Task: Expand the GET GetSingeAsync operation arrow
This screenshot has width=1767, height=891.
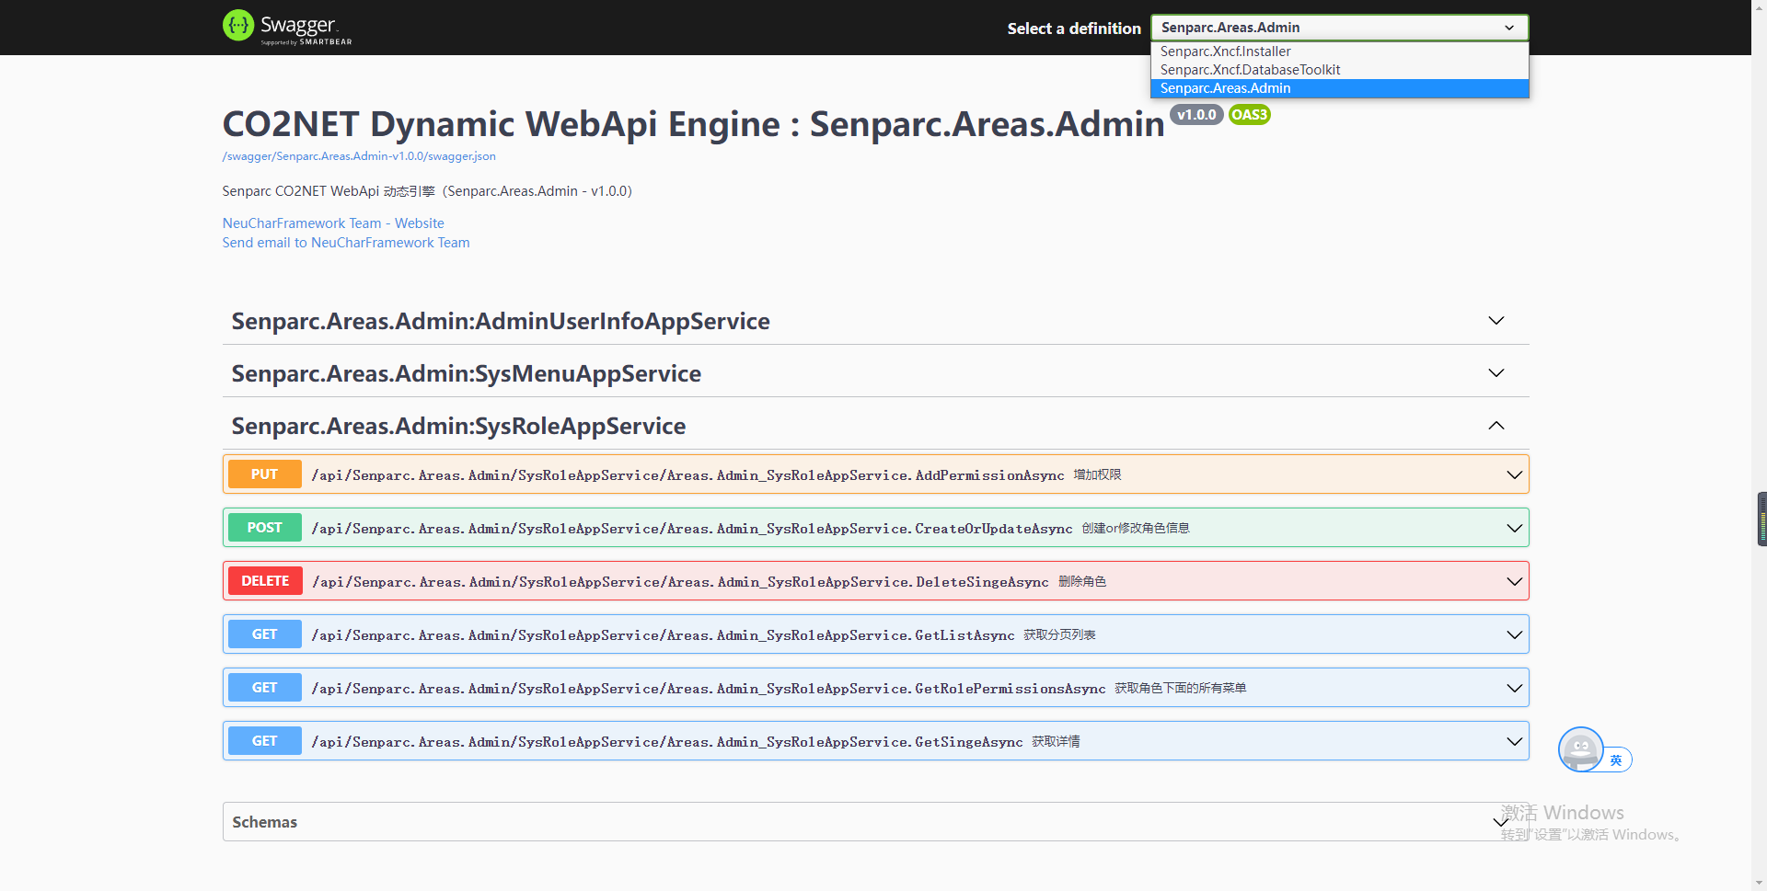Action: click(x=1514, y=742)
